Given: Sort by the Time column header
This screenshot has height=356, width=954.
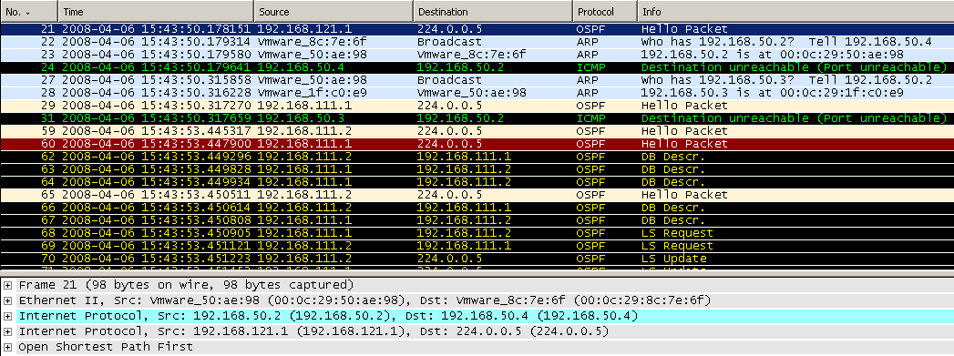Looking at the screenshot, I should pos(156,12).
